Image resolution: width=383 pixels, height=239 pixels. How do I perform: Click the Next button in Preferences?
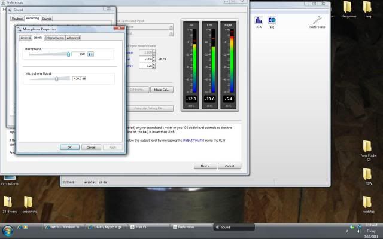coord(205,166)
